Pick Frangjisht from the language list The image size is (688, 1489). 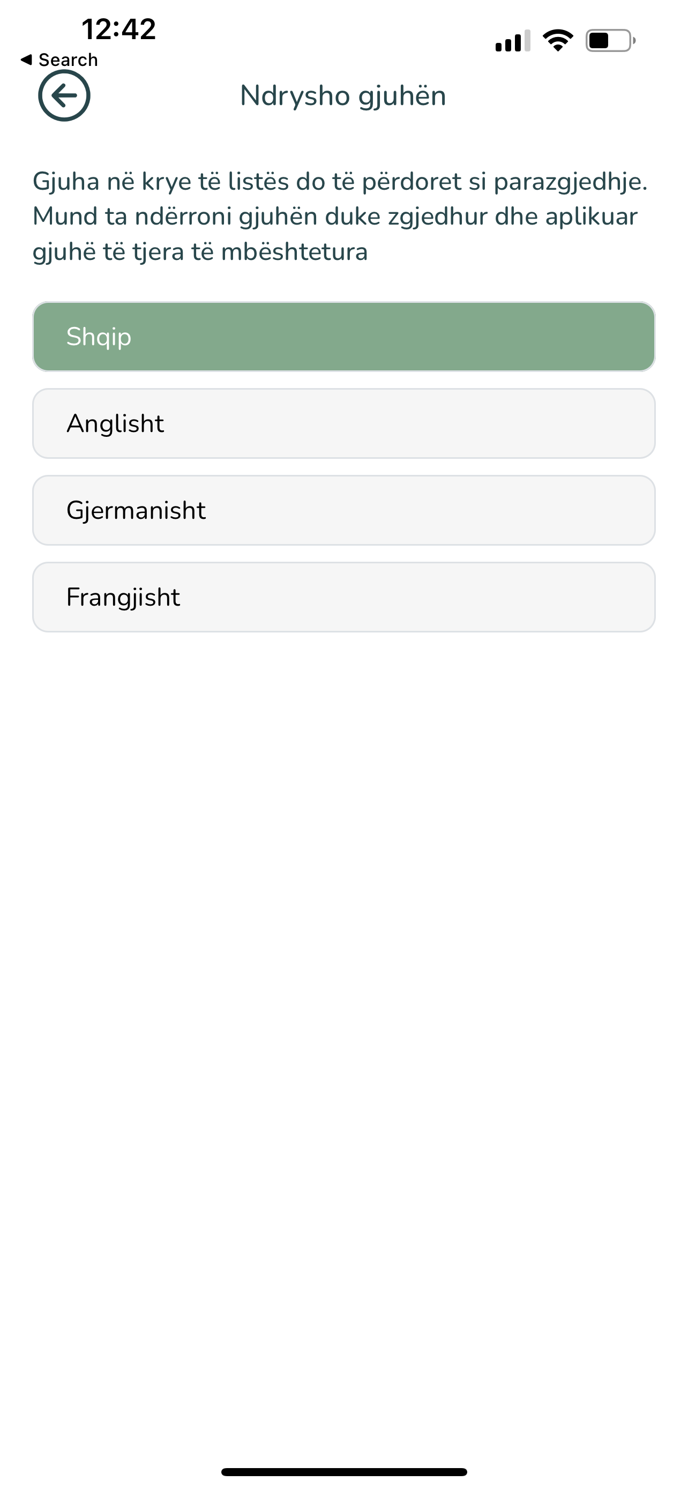click(x=343, y=597)
